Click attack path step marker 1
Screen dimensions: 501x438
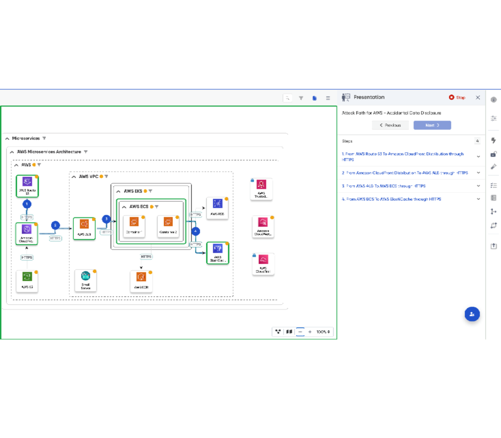click(x=27, y=204)
